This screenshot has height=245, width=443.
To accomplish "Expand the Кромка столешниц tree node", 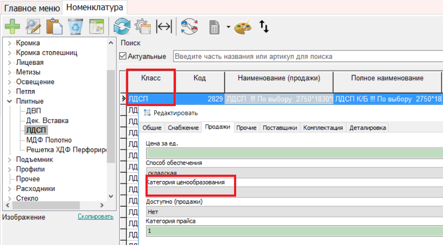I will point(9,53).
